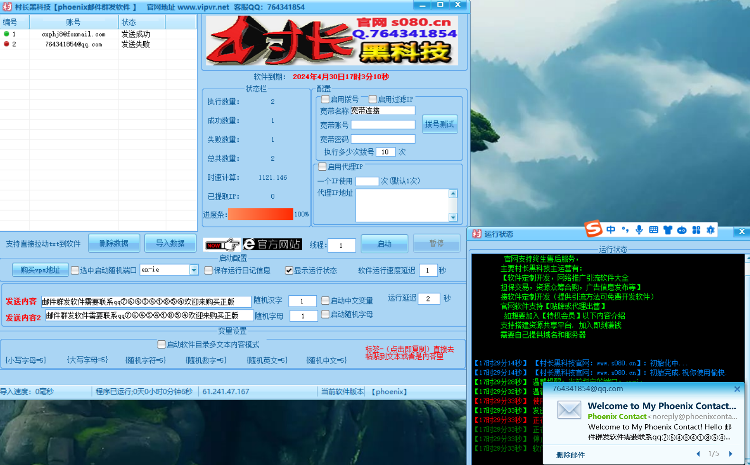Click the NOW pointing-hand icon
The height and width of the screenshot is (465, 750).
tap(222, 245)
